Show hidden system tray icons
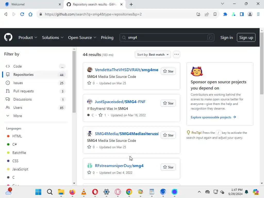Screen dimensions: 264x198 coord(199,192)
